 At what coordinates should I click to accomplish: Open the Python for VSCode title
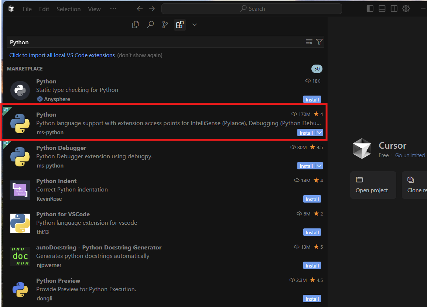[63, 214]
